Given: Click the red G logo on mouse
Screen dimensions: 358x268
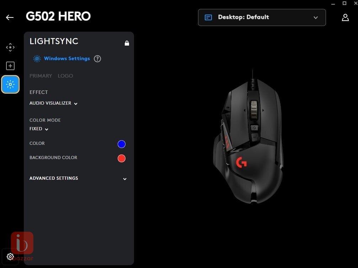Looking at the screenshot, I should (x=241, y=162).
